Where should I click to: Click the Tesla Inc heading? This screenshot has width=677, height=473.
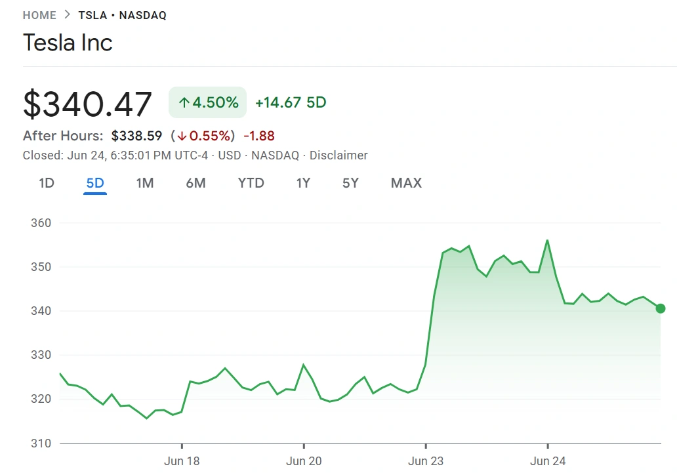pyautogui.click(x=68, y=43)
